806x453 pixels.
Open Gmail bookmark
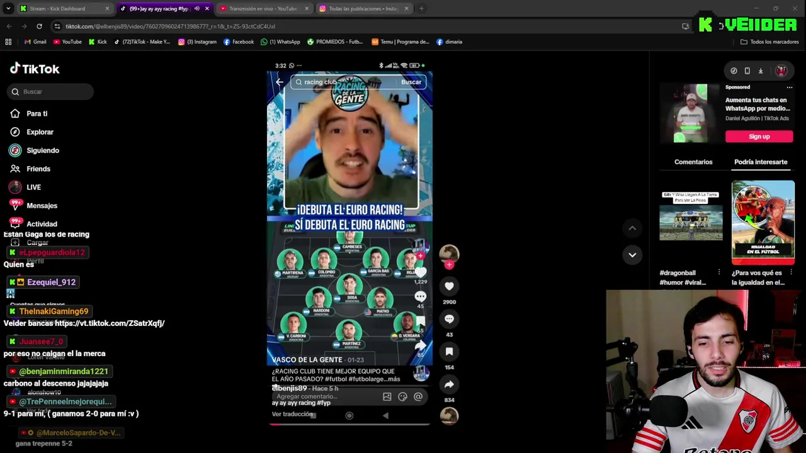click(x=35, y=42)
